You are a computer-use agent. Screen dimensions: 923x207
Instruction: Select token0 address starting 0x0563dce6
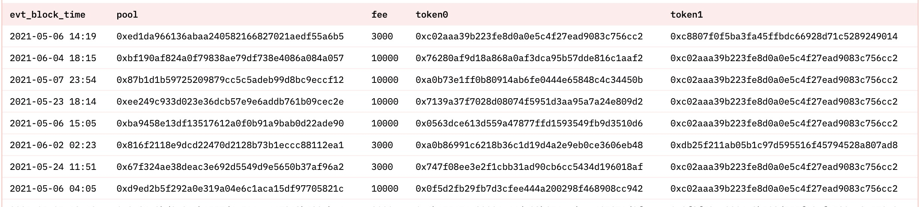529,123
